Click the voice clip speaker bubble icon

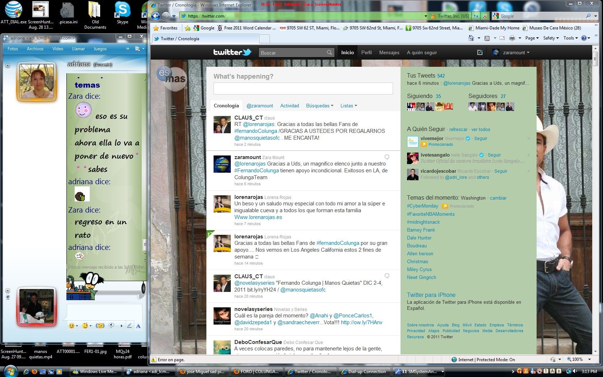click(111, 326)
